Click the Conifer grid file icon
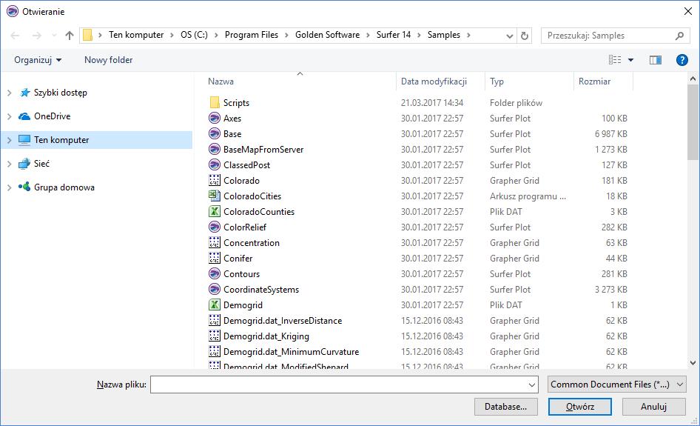The image size is (700, 426). click(x=215, y=259)
